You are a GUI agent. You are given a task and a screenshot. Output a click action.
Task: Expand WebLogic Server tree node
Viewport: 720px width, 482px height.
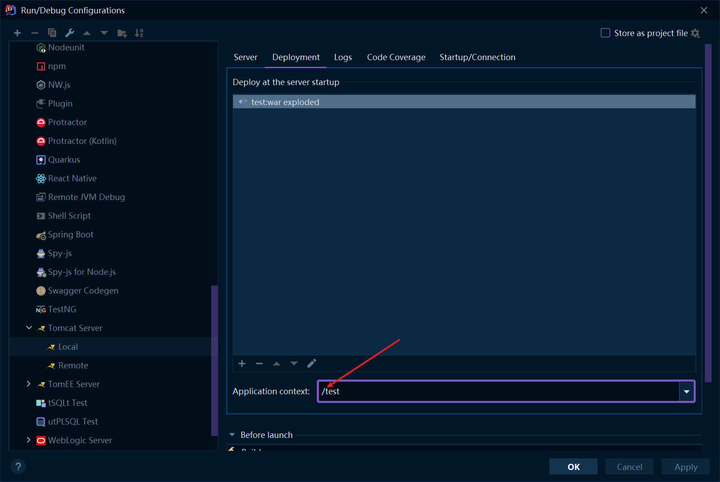[29, 440]
